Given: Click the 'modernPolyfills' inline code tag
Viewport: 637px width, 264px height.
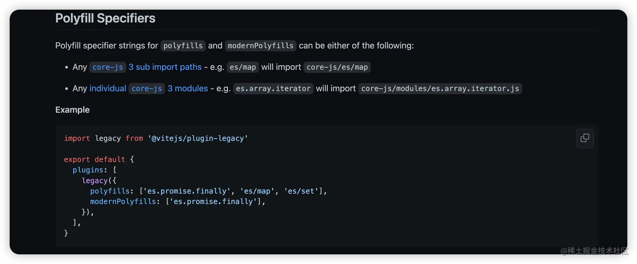Looking at the screenshot, I should pyautogui.click(x=260, y=46).
